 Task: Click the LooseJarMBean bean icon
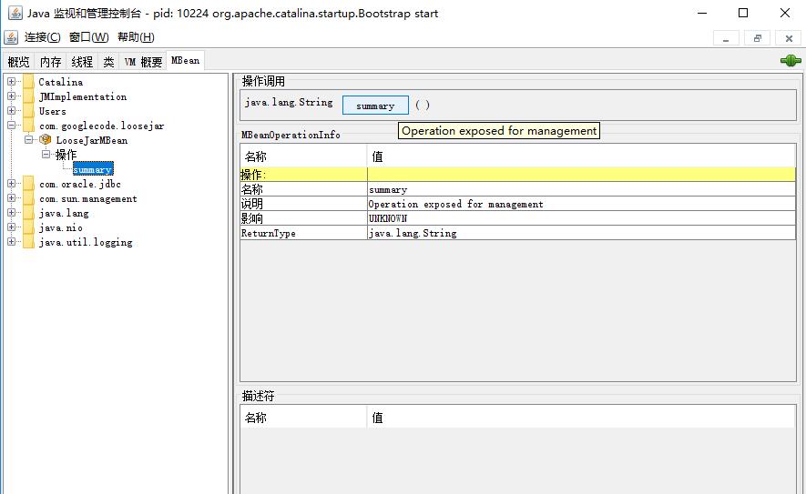(46, 140)
